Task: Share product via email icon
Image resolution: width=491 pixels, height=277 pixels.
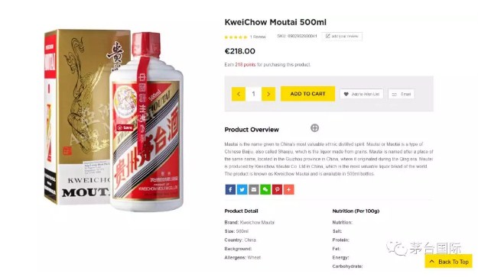Action: click(254, 189)
